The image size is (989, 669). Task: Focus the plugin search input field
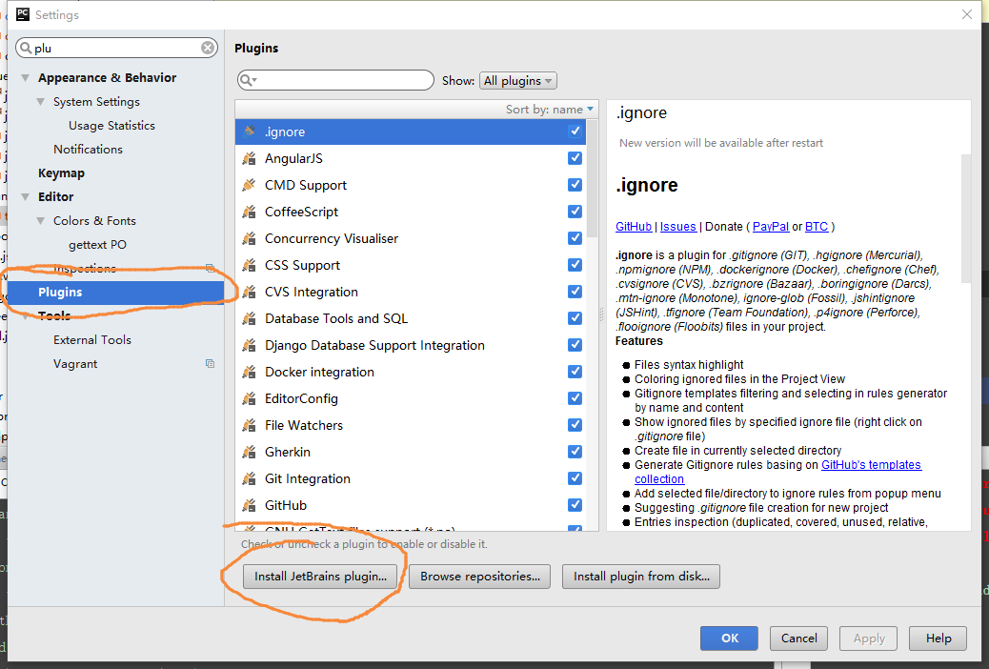(335, 80)
